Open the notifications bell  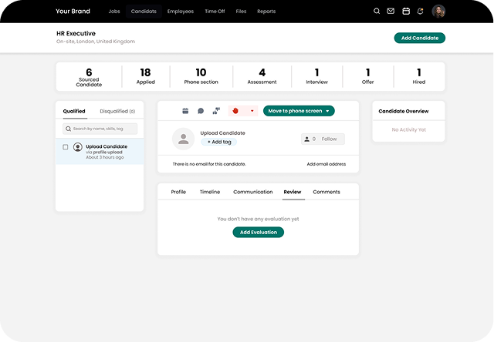pos(420,12)
